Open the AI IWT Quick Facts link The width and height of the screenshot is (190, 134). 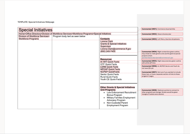pyautogui.click(x=110, y=62)
